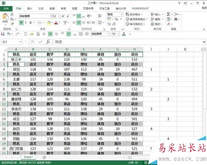Open the Merge and Center dropdown arrow
The image size is (207, 165).
103,22
